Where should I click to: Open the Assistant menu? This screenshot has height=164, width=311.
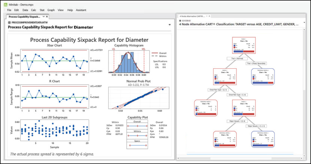(x=81, y=10)
